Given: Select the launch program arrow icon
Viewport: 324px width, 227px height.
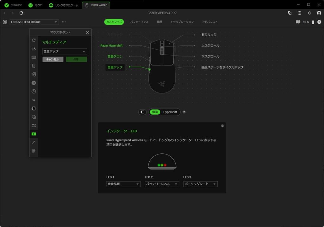Looking at the screenshot, I should tap(34, 142).
